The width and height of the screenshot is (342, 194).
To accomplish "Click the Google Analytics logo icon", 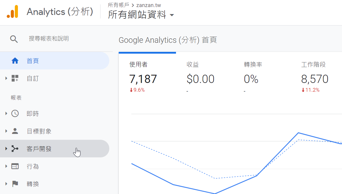I will coord(12,11).
